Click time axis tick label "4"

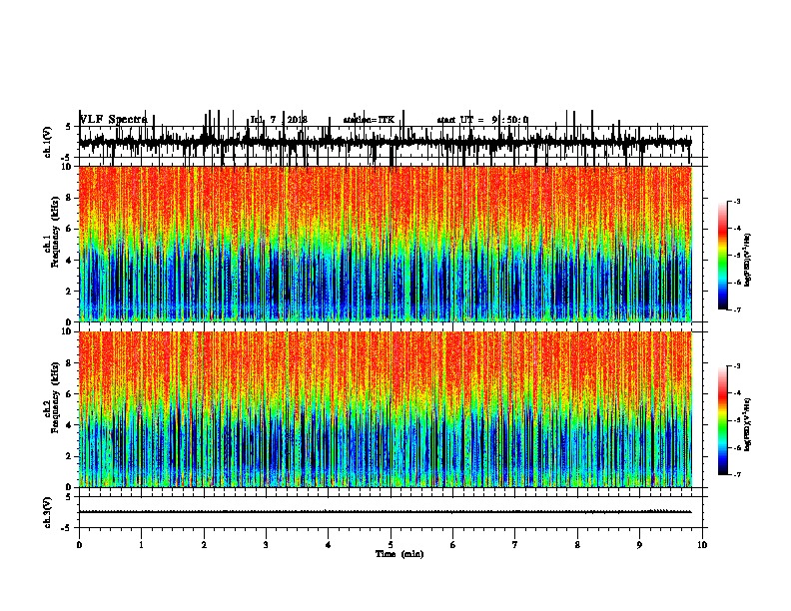tap(329, 545)
